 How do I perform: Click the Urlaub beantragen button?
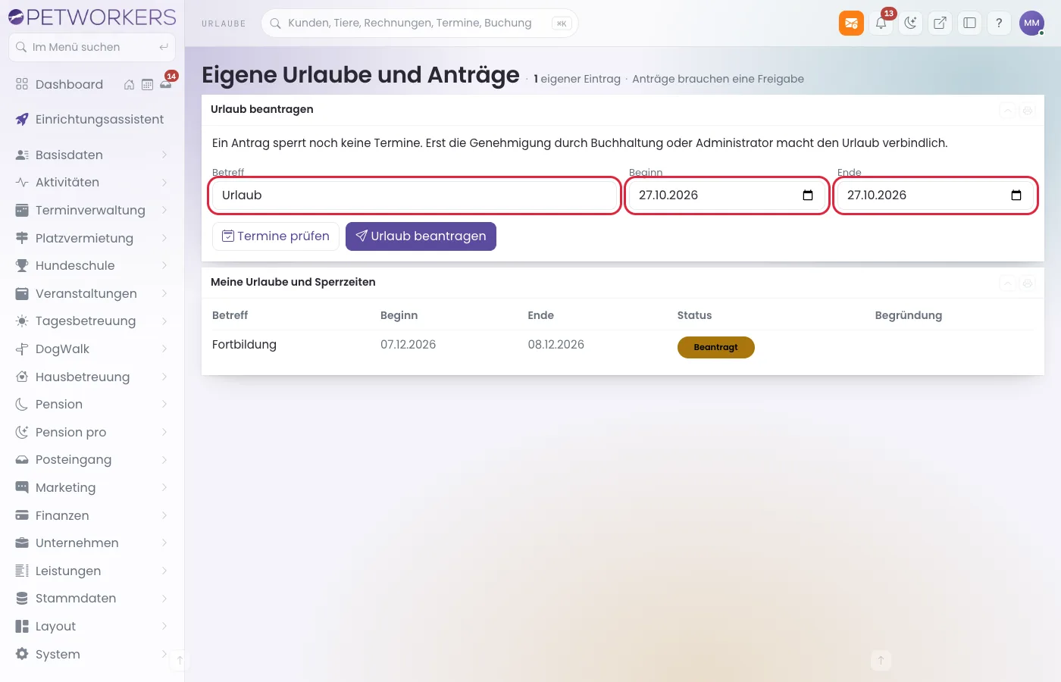[421, 236]
